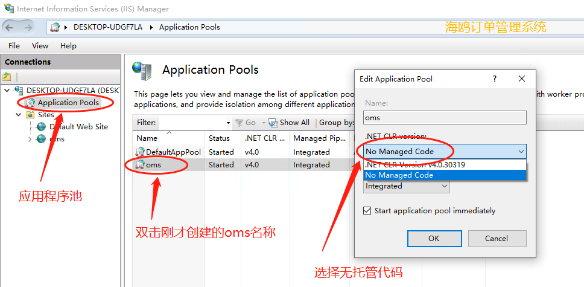Image resolution: width=584 pixels, height=287 pixels.
Task: Collapse the Sites tree node
Action: [19, 115]
